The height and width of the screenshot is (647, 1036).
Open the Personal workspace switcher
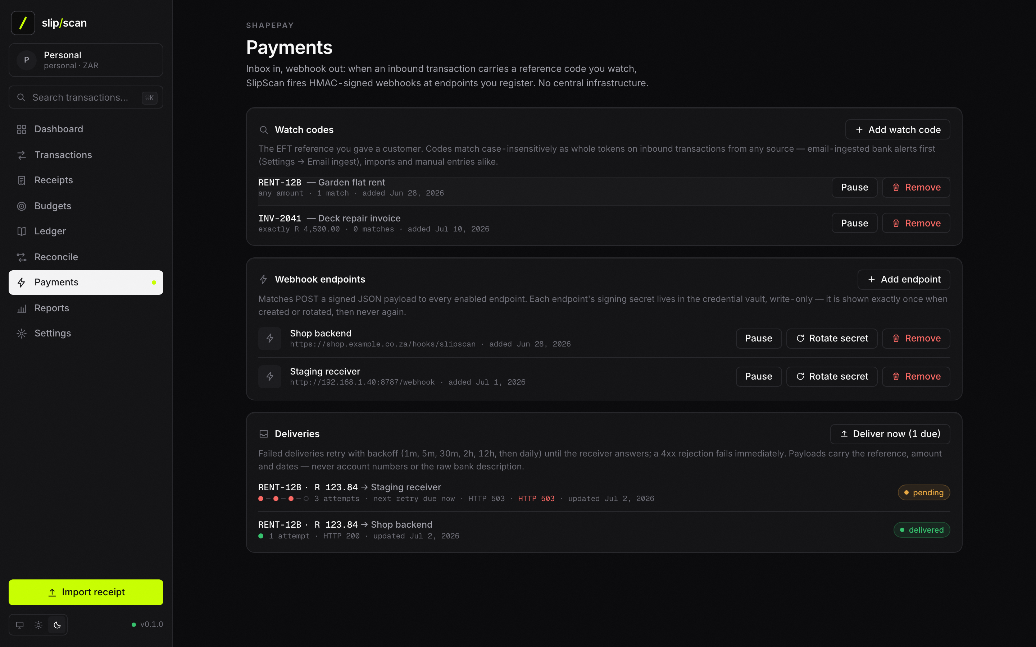(x=86, y=60)
